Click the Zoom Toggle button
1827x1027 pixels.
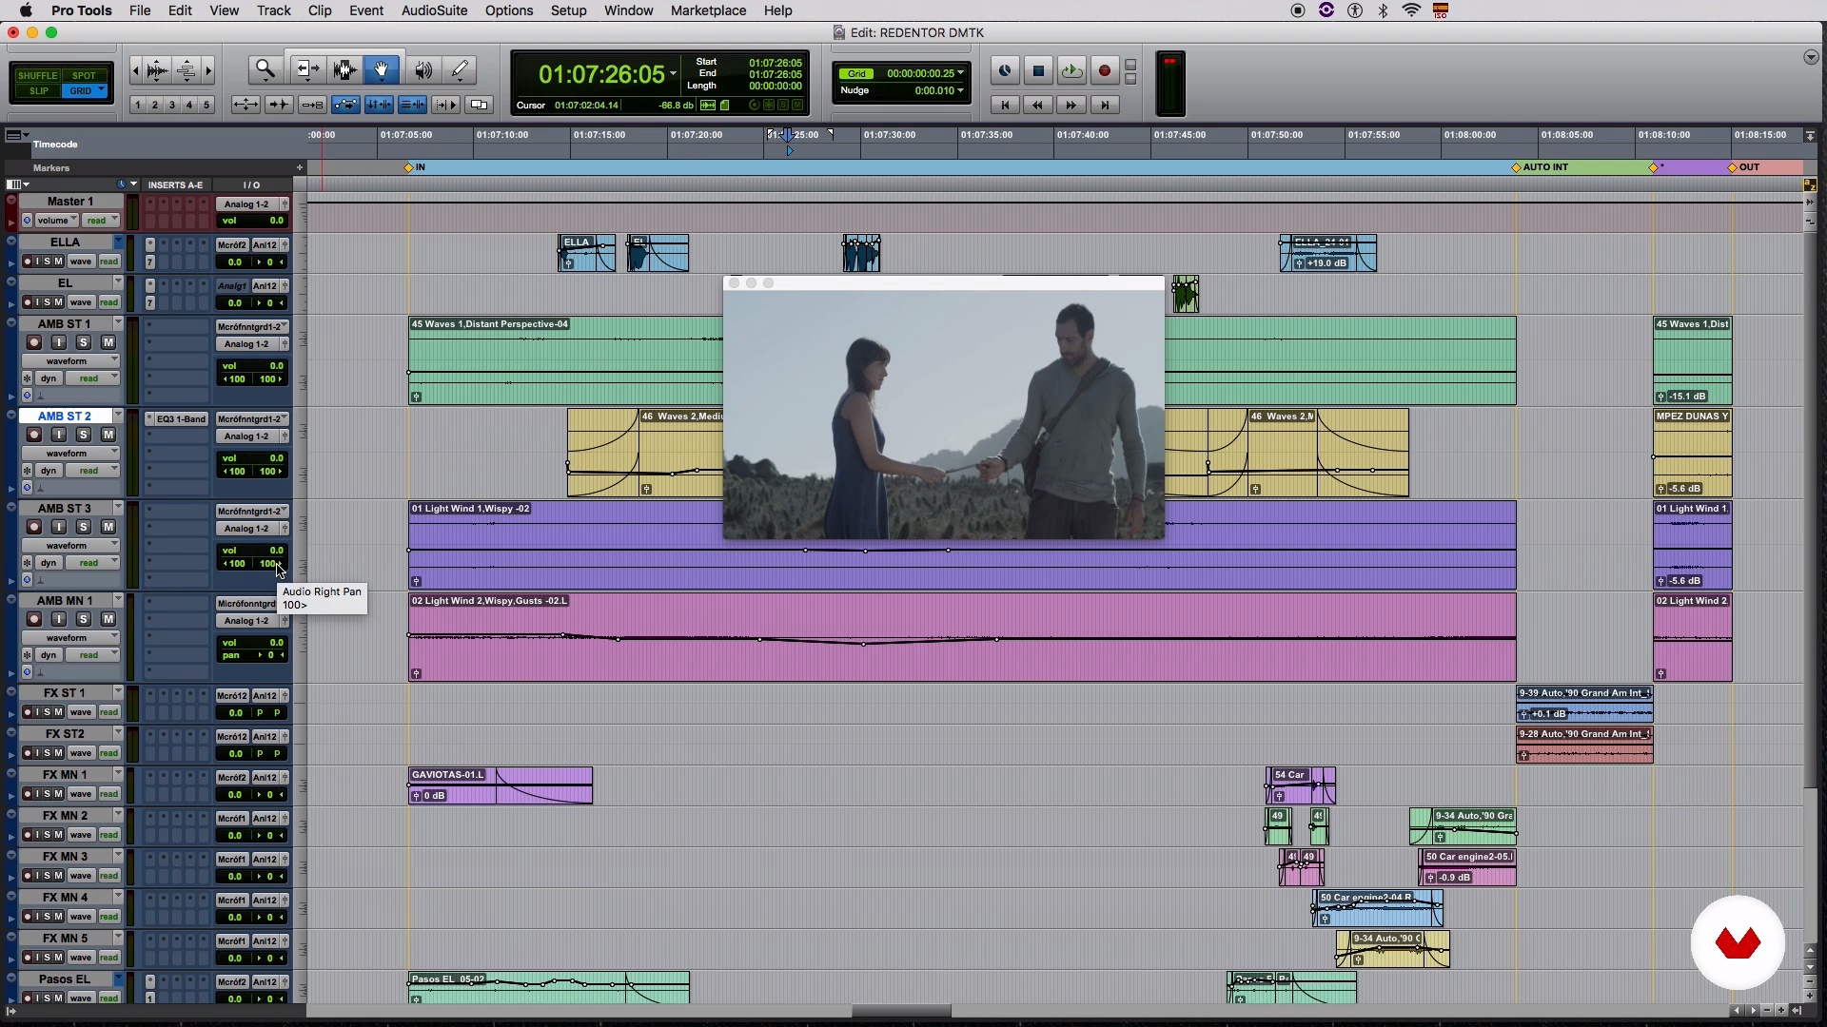[246, 105]
